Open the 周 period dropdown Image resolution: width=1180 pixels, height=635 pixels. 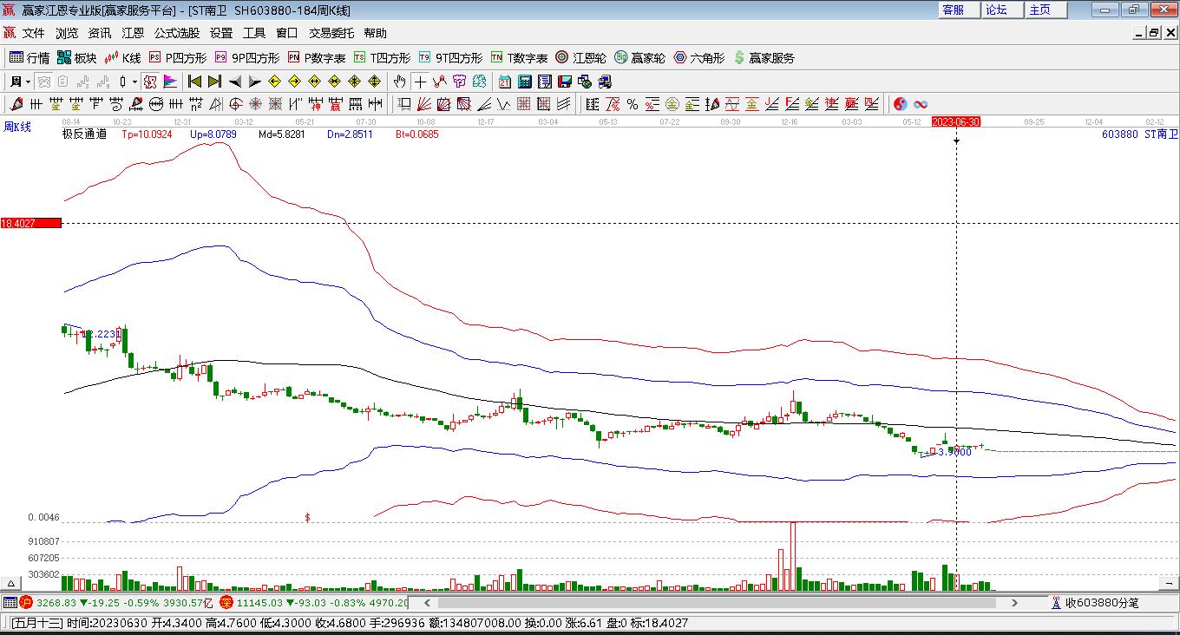20,82
